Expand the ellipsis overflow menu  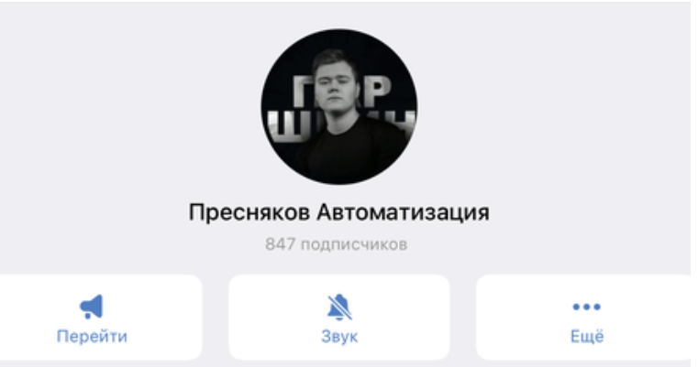click(586, 307)
